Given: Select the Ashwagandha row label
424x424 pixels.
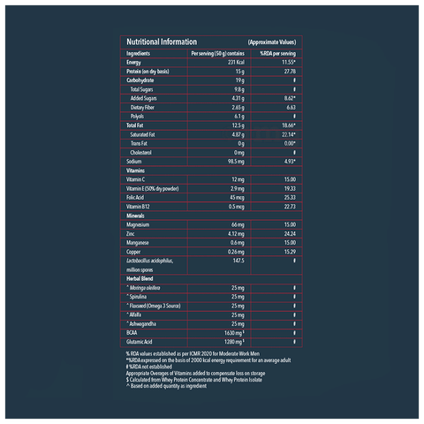Looking at the screenshot, I should coord(141,324).
